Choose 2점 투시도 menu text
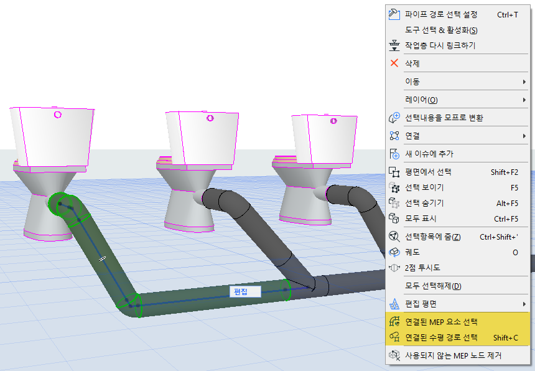Viewport: 535px width, 371px height. (422, 268)
